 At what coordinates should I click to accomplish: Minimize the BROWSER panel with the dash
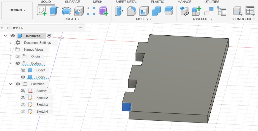[x=80, y=28]
